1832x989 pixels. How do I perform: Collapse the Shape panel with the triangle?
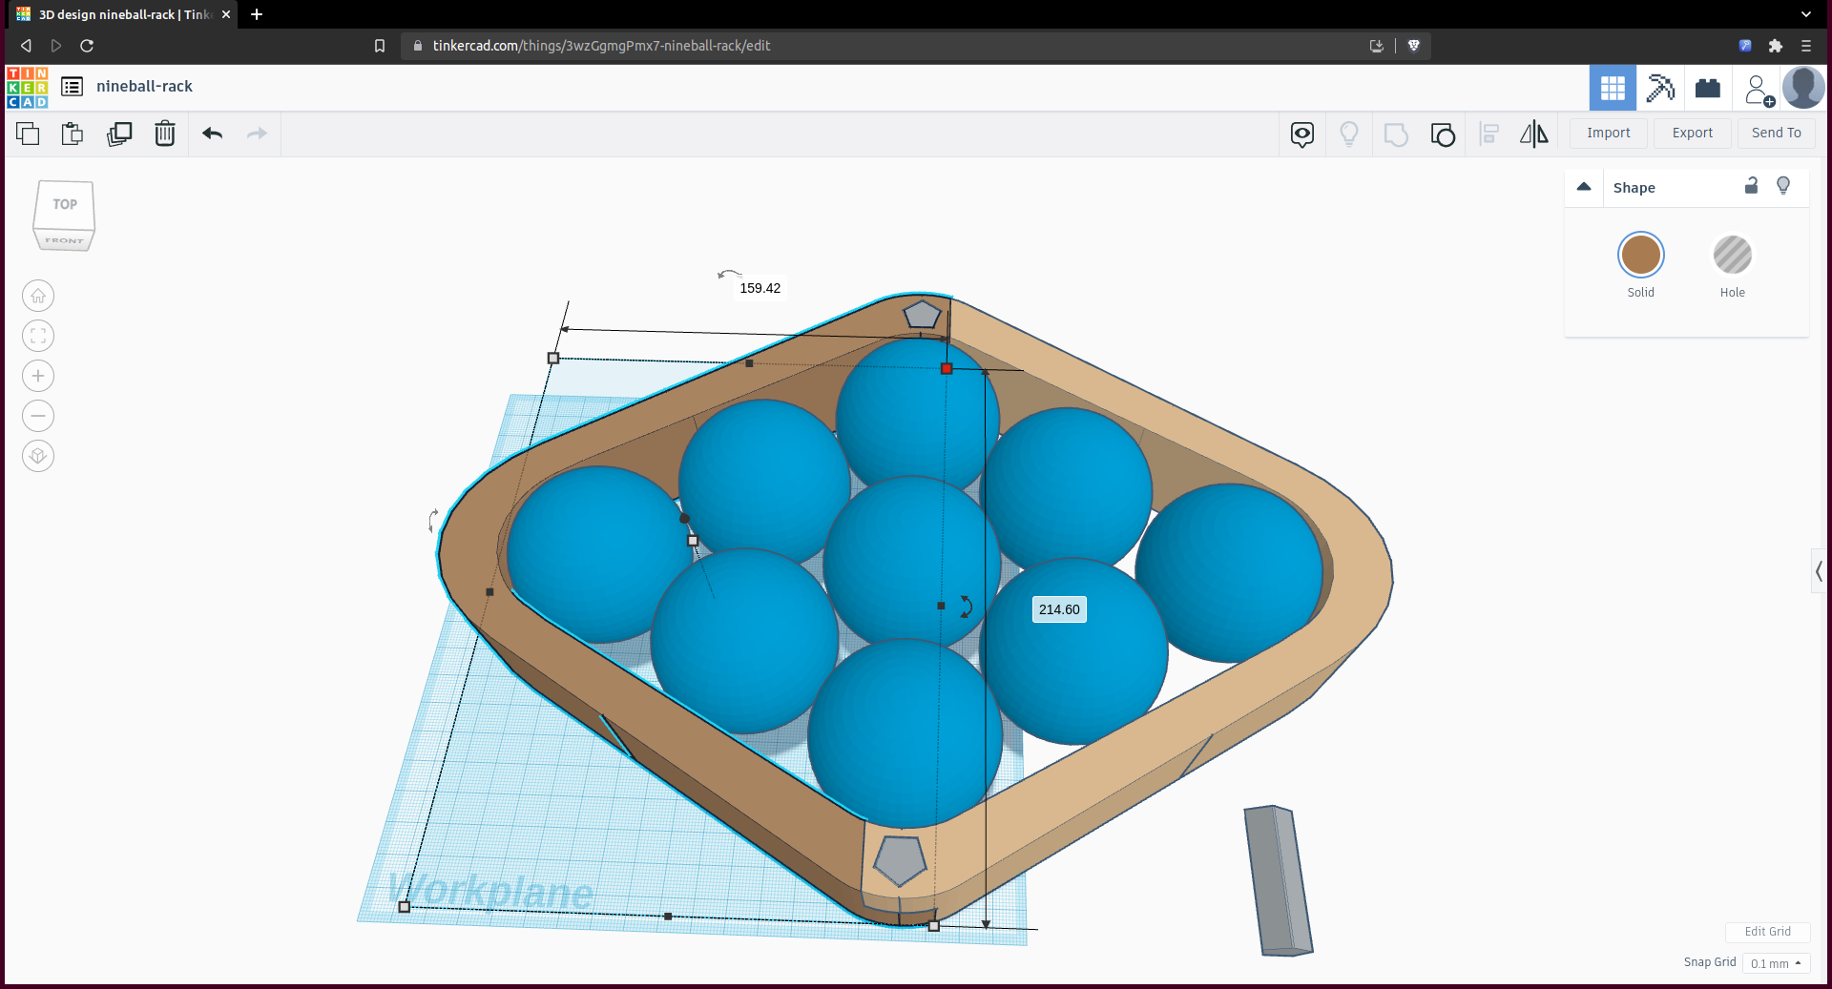click(x=1584, y=188)
